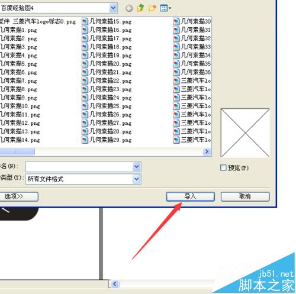
Task: Select file icon of 几何素描23.png
Action: (x=85, y=89)
